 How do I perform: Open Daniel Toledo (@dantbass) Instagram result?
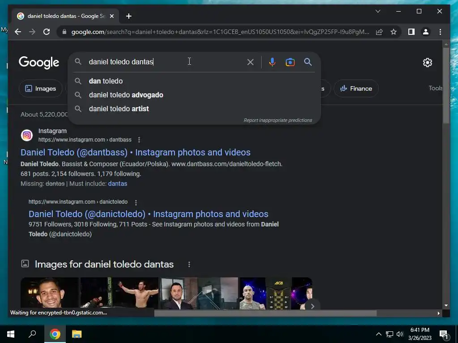[135, 152]
